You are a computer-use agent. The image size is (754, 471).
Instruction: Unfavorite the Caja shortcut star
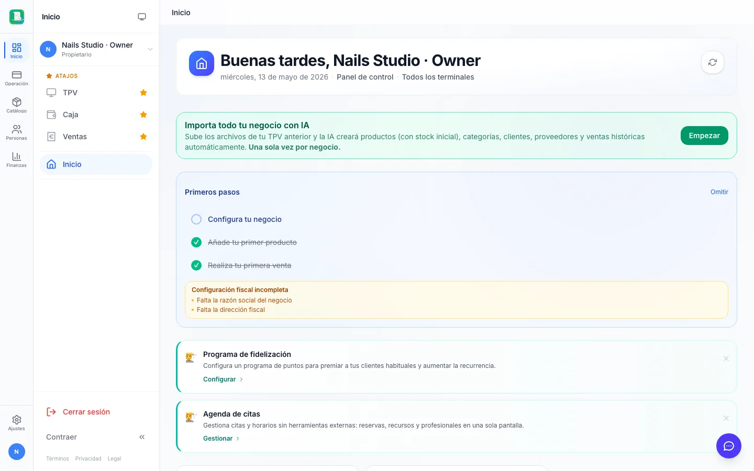(143, 115)
